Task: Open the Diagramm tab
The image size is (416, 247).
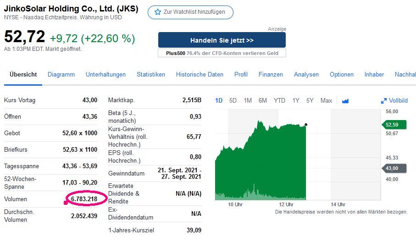Action: [x=61, y=74]
